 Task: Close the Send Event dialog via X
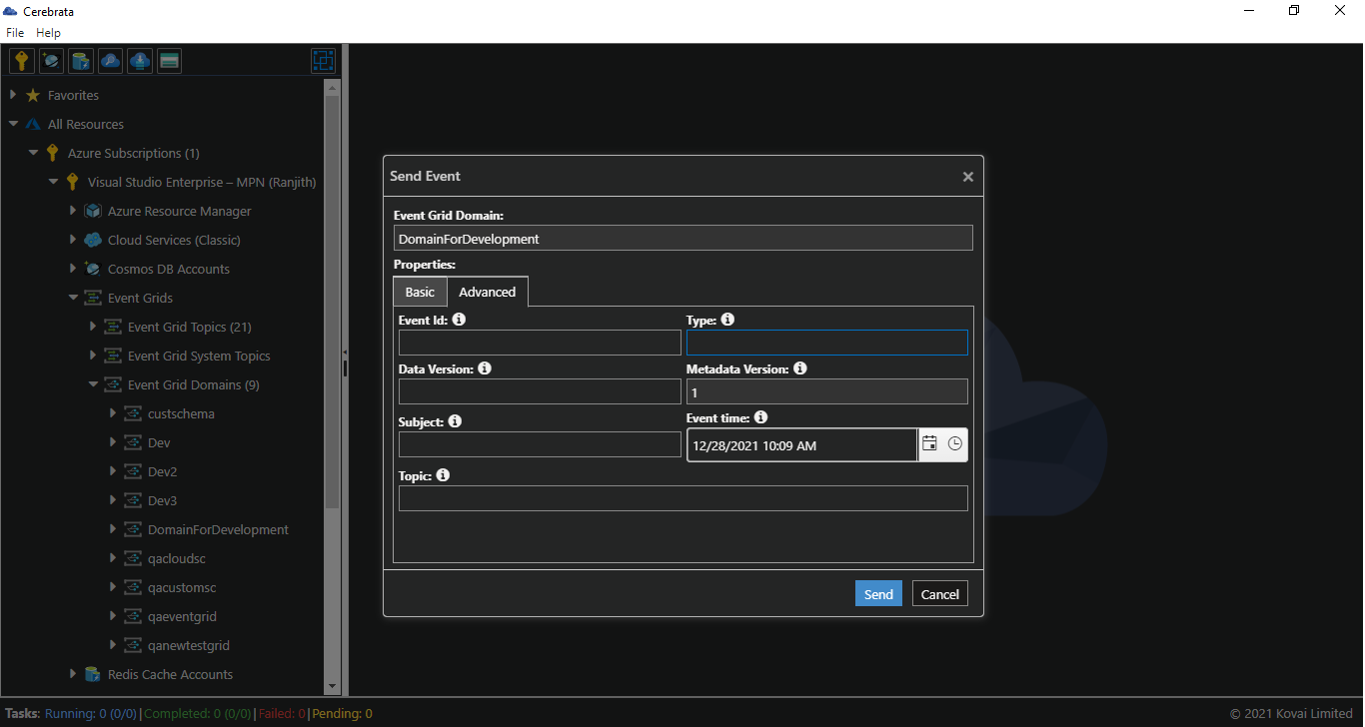pyautogui.click(x=967, y=177)
